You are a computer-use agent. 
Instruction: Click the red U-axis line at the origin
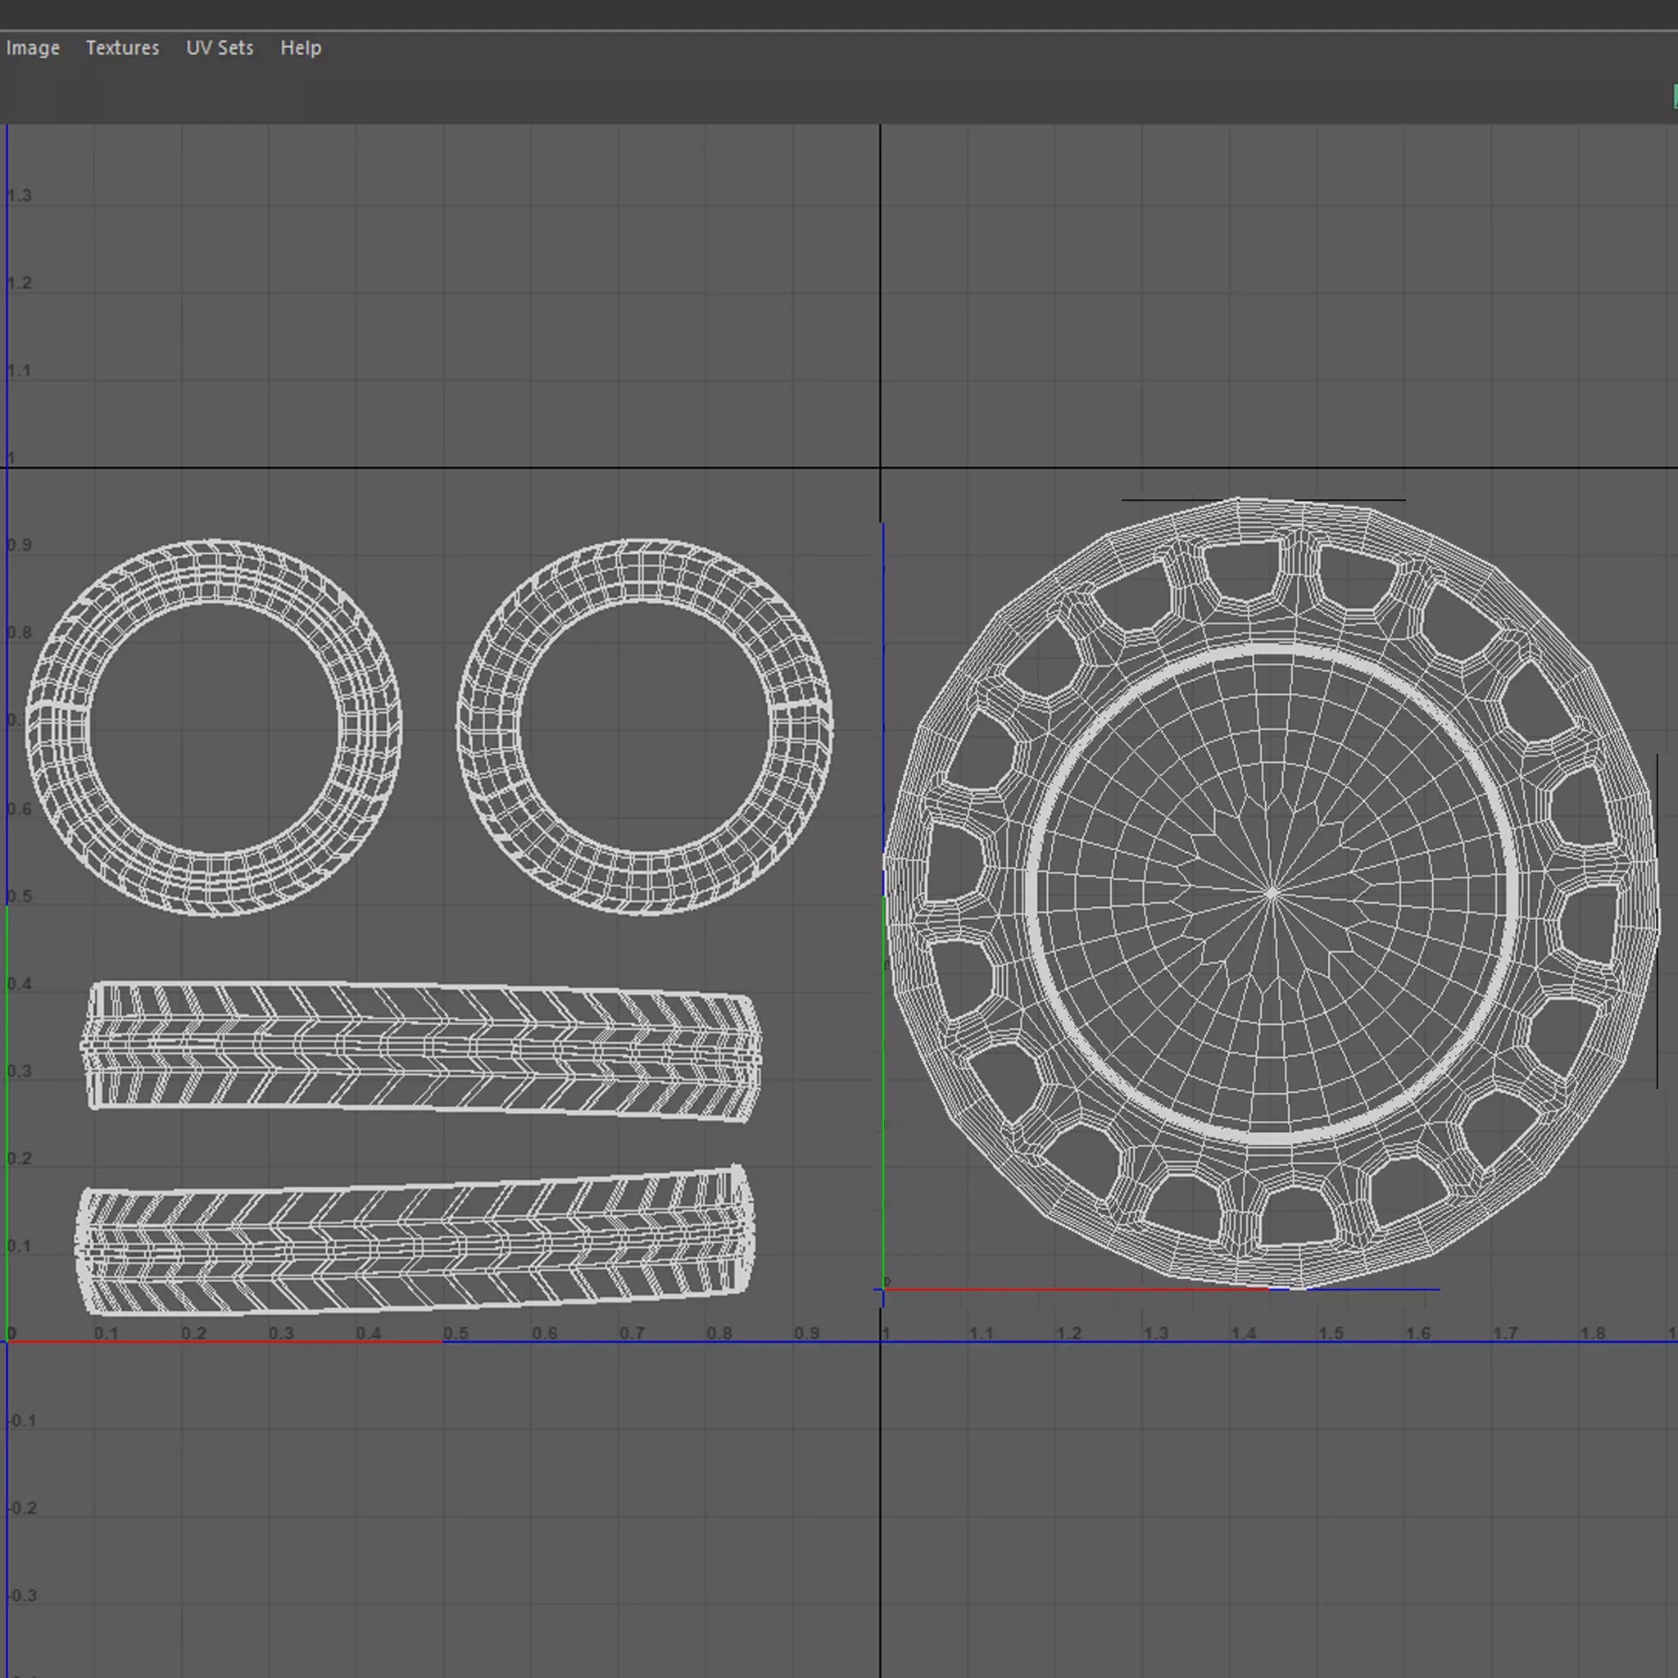point(217,1342)
